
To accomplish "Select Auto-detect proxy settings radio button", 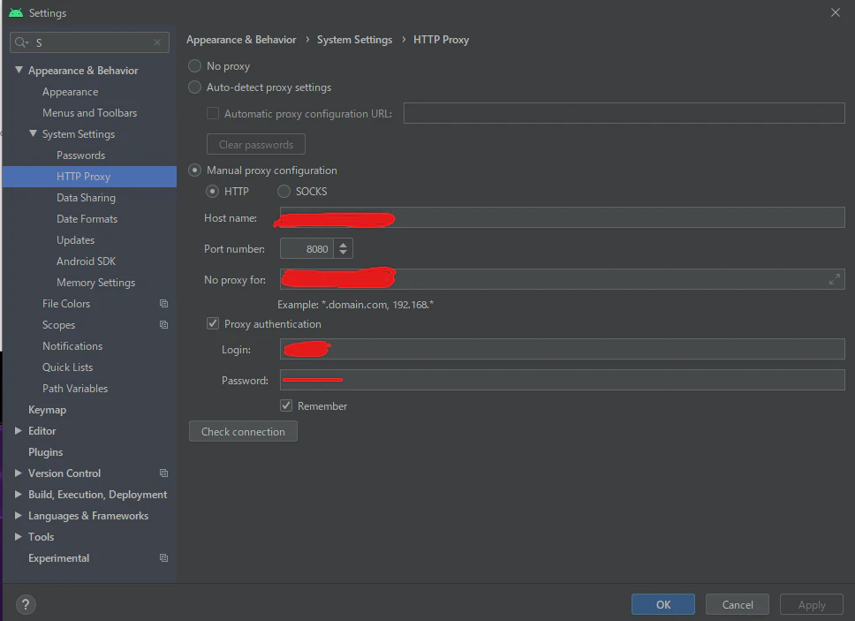I will [194, 87].
